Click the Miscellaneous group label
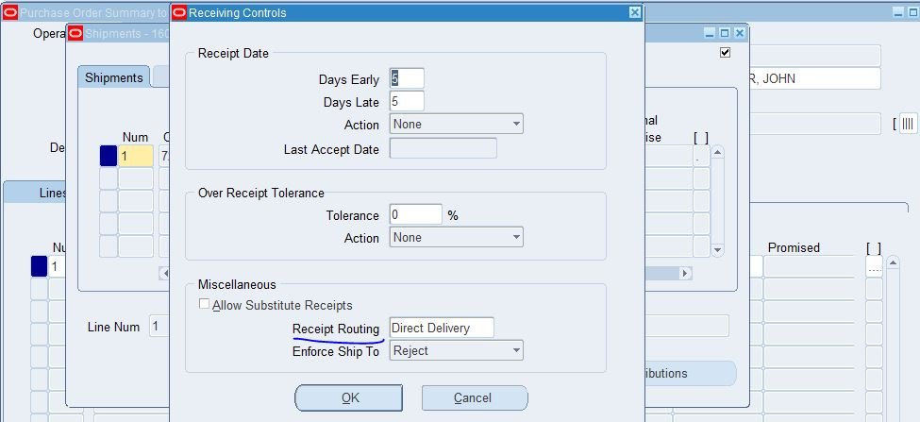Image resolution: width=920 pixels, height=422 pixels. [x=237, y=284]
